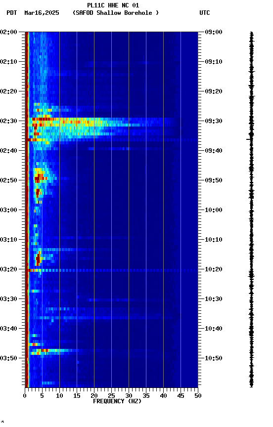This screenshot has height=427, width=273.
Task: Click the station title PL11C HHE NC 01
Action: coord(113,5)
